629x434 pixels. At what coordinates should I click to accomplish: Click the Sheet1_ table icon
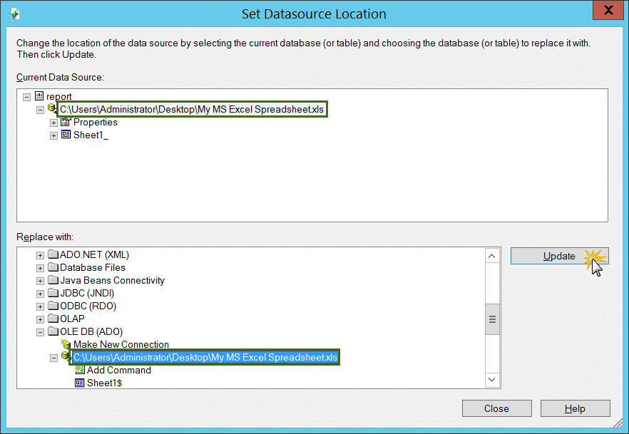pos(66,135)
